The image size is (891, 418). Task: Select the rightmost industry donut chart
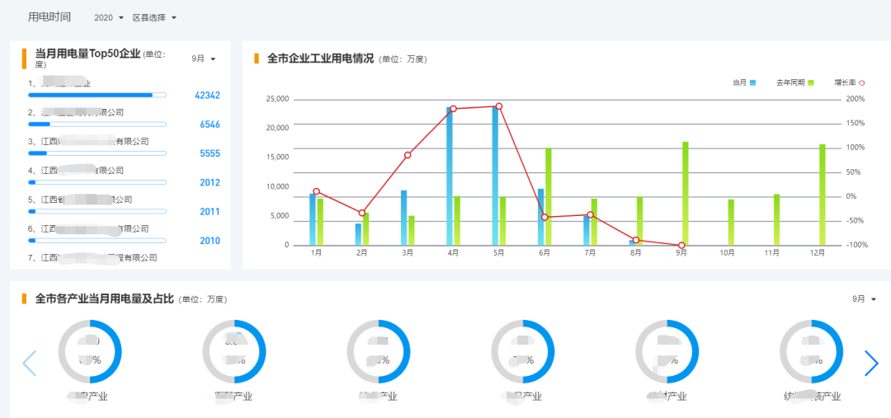pos(811,352)
